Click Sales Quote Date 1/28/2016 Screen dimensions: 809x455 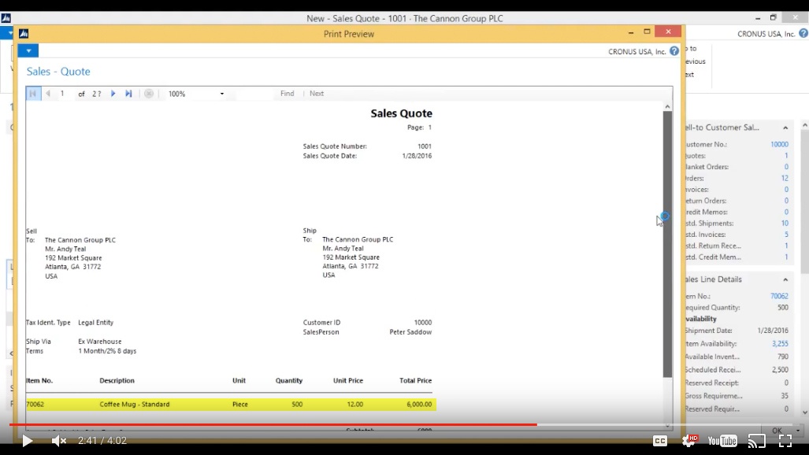417,156
